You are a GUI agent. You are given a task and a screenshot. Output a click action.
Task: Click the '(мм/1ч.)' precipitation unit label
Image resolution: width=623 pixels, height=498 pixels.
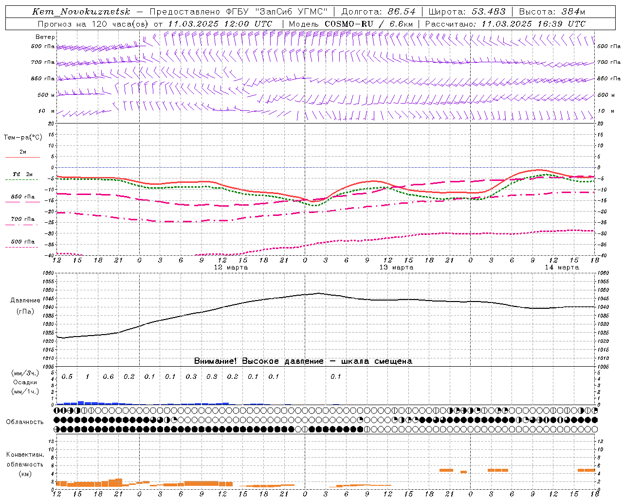click(x=25, y=391)
